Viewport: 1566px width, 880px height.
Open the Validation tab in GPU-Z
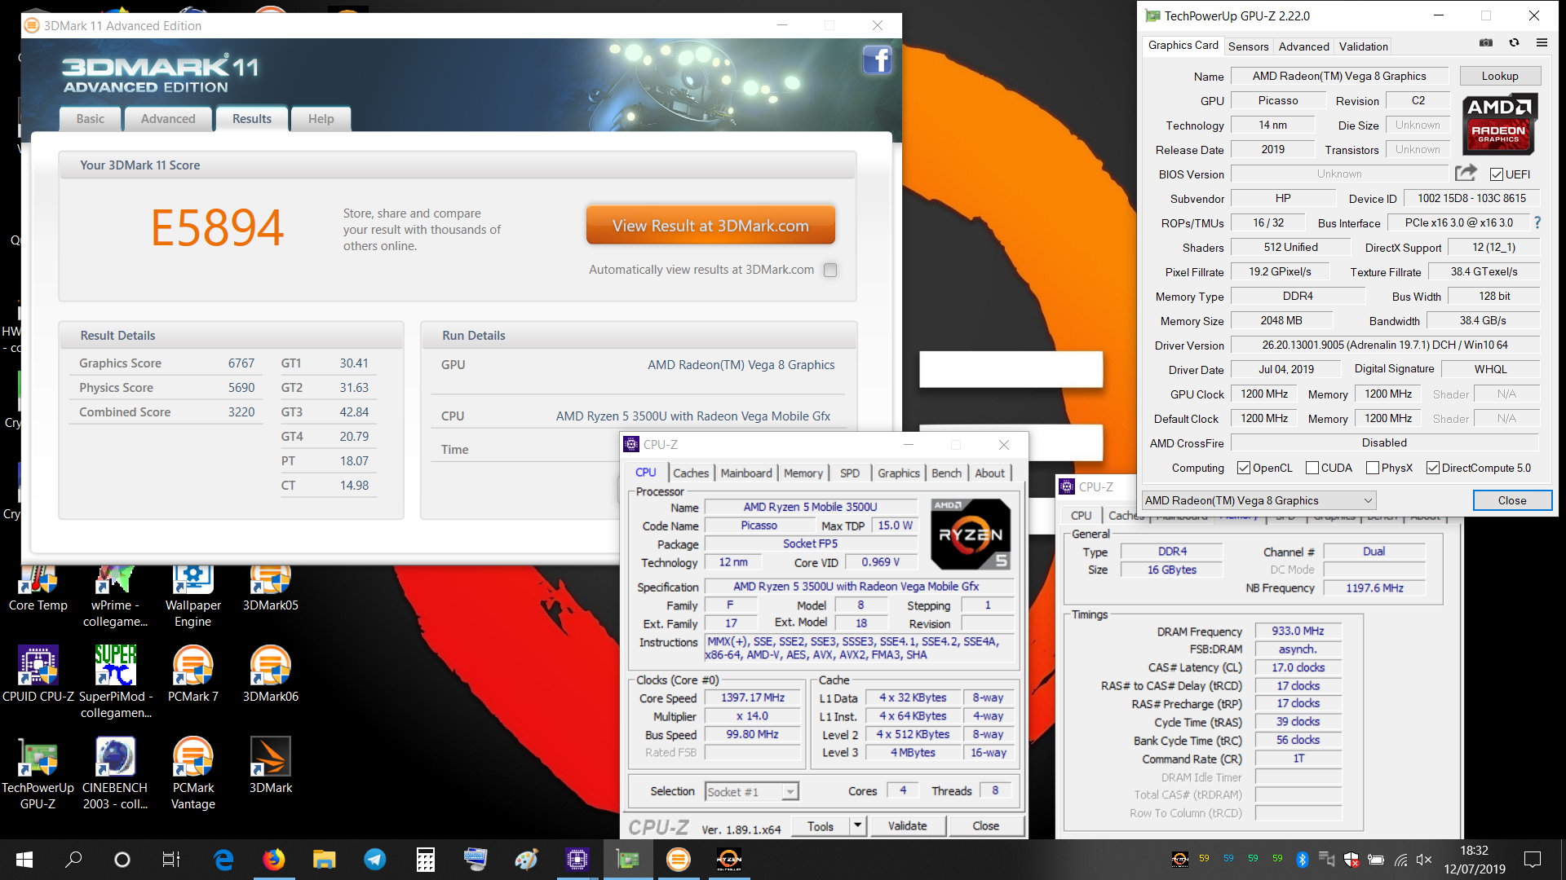1363,46
